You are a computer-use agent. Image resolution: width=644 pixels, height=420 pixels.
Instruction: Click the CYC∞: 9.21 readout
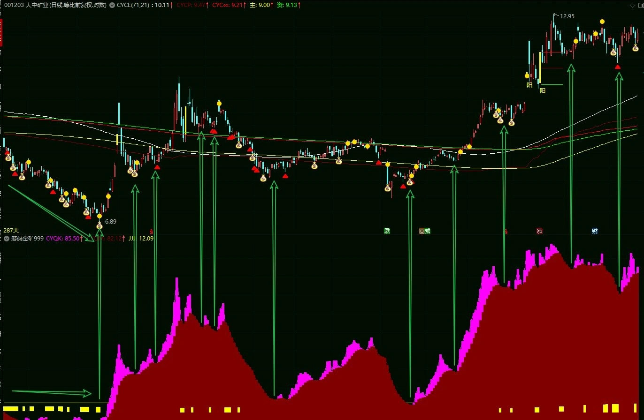click(227, 5)
